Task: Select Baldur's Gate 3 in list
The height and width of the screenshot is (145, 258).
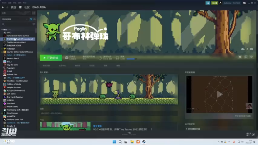Action: coord(13,58)
